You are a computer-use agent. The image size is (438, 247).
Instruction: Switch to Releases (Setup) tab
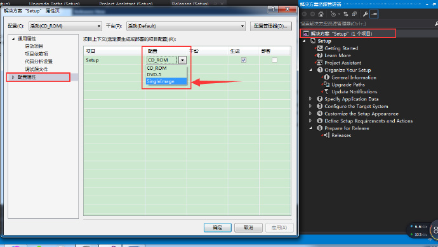pyautogui.click(x=190, y=3)
